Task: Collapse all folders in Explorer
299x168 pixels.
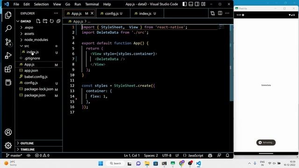Action: coord(58,21)
